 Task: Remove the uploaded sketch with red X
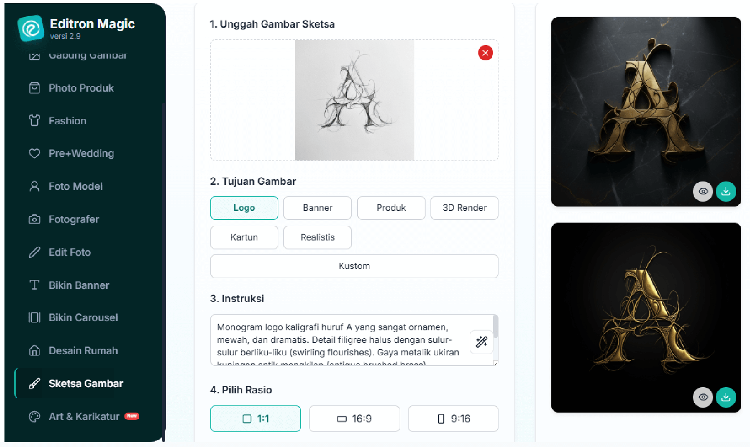485,53
